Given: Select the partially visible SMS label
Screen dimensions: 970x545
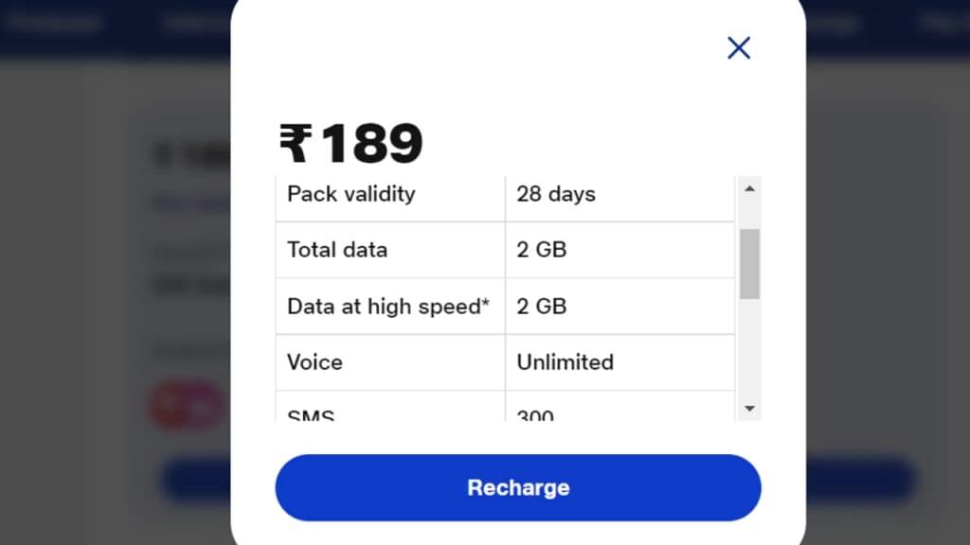Looking at the screenshot, I should [x=311, y=414].
